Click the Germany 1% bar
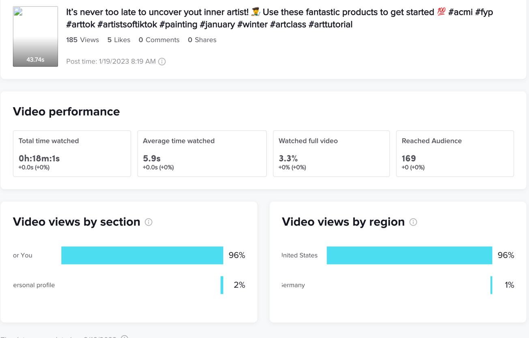 [491, 285]
